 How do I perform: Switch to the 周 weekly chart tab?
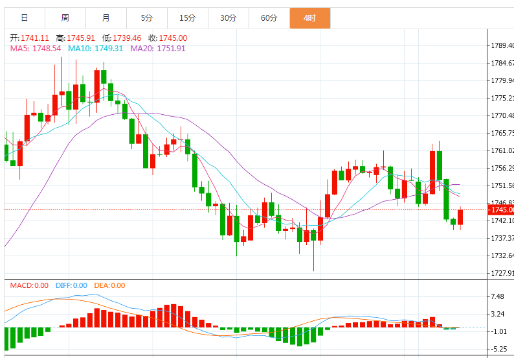pyautogui.click(x=65, y=18)
